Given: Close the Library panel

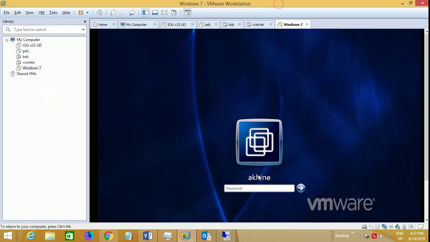Looking at the screenshot, I should point(85,22).
